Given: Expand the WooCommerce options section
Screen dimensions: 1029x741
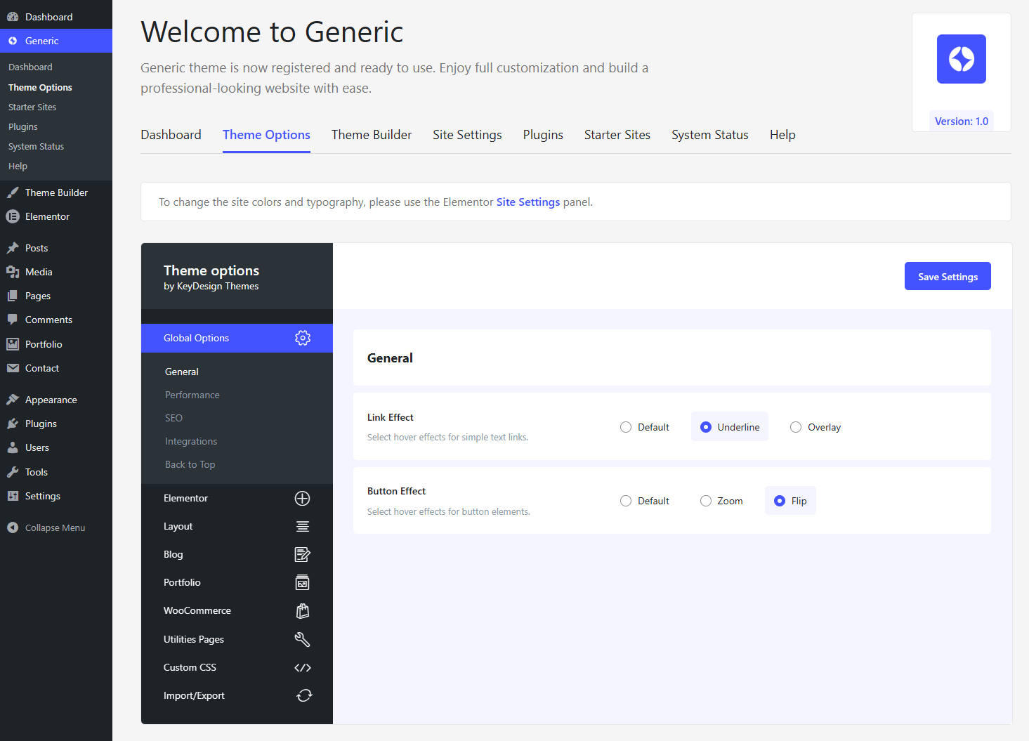Looking at the screenshot, I should [237, 611].
